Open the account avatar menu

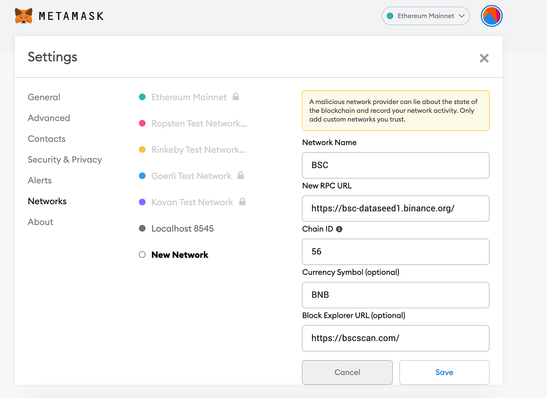point(492,16)
